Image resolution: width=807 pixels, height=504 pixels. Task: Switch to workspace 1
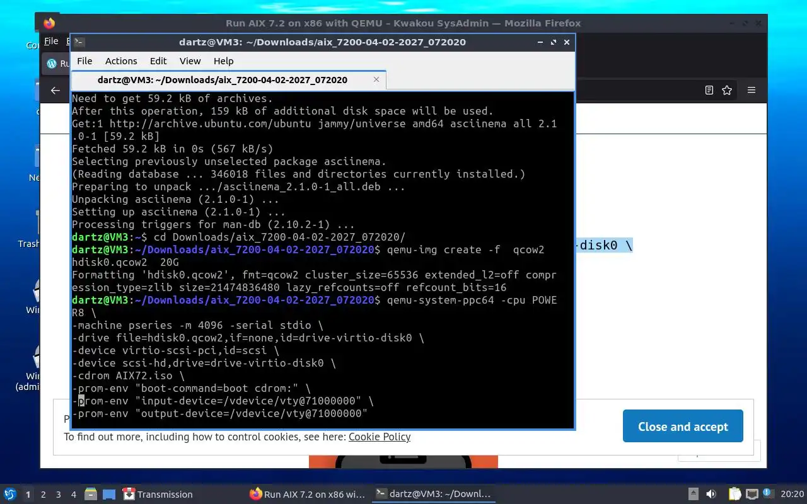point(28,495)
